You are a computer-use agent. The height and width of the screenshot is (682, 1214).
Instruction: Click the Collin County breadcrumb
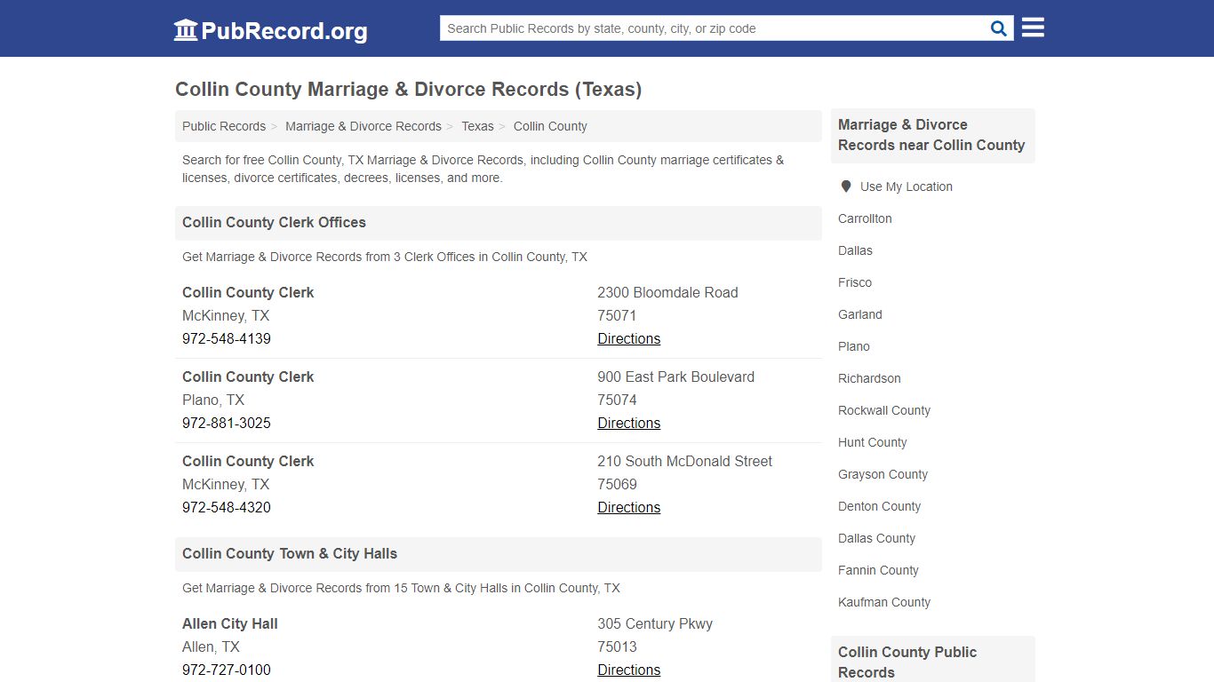550,126
